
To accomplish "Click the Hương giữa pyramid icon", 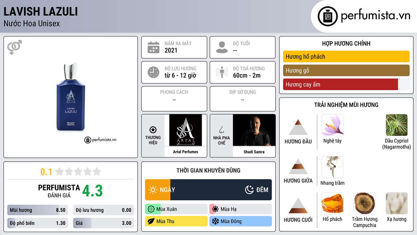I will [298, 166].
